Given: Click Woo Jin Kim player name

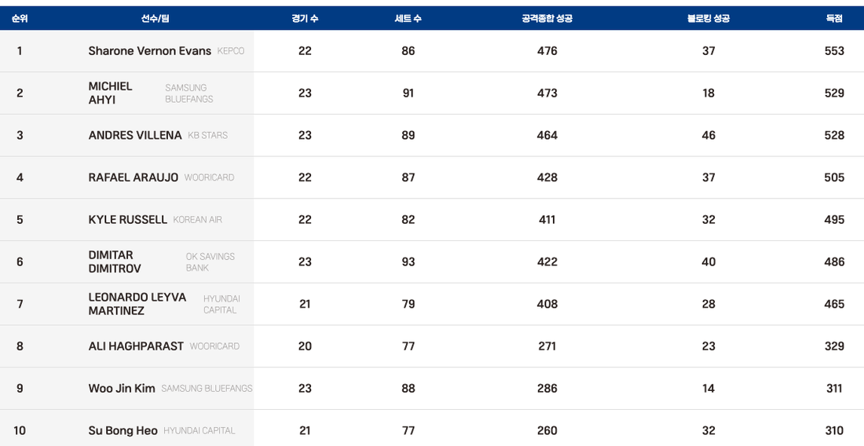Looking at the screenshot, I should (x=122, y=389).
